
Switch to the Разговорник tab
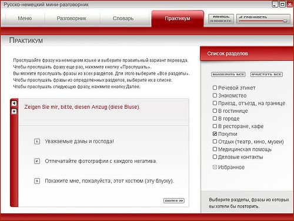pyautogui.click(x=72, y=18)
